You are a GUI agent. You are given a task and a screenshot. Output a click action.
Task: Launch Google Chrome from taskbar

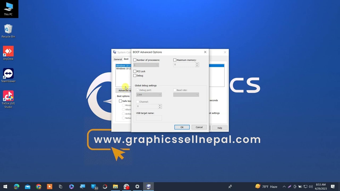coord(39,187)
